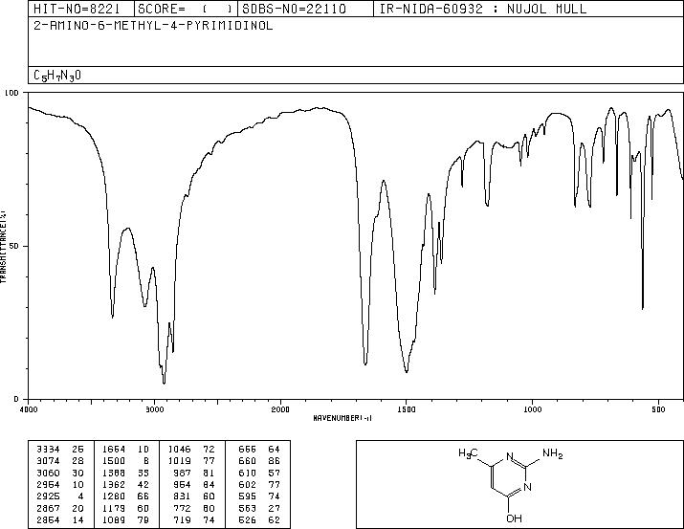Select the 2925 peak table entry
Image resolution: width=684 pixels, height=529 pixels.
tap(48, 496)
